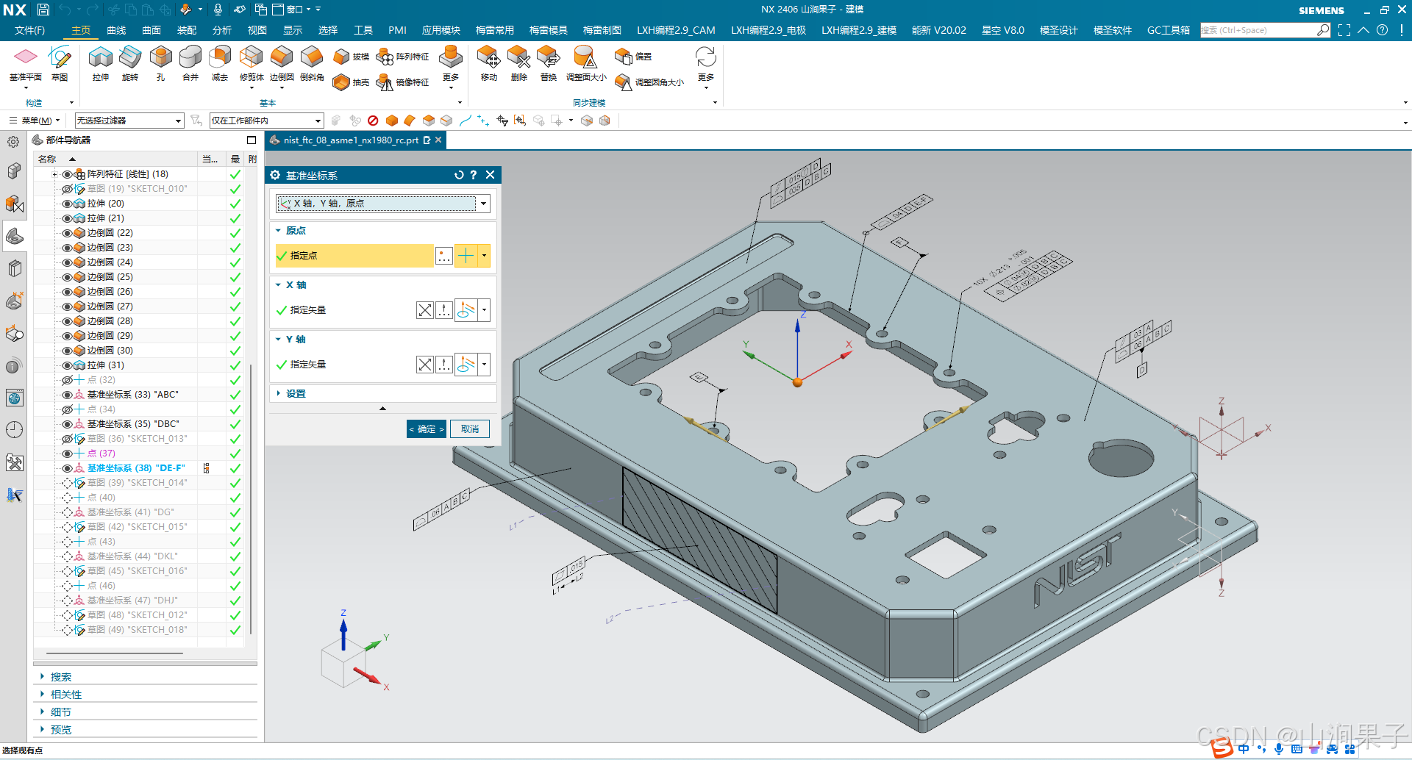Toggle visibility of 拉伸 (20)
This screenshot has height=760, width=1412.
[x=67, y=204]
